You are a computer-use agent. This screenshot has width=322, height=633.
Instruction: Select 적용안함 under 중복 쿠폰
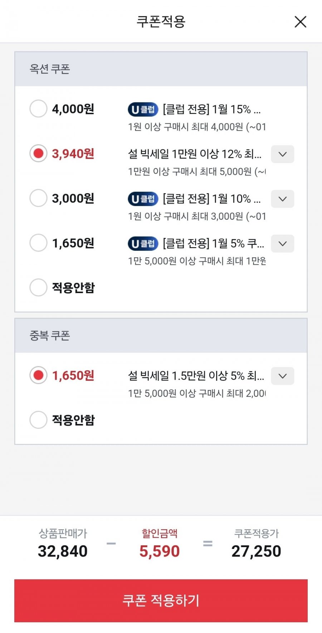(x=38, y=420)
